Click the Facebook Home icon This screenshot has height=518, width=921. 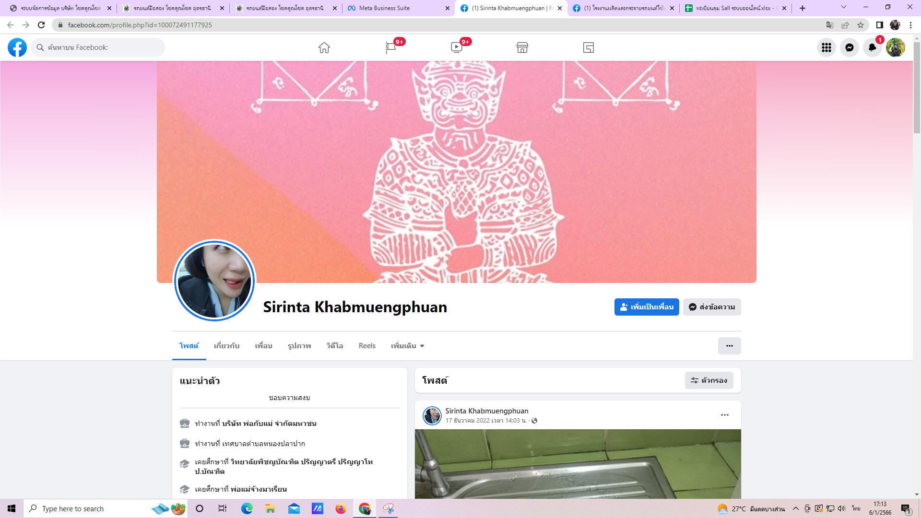pos(324,47)
